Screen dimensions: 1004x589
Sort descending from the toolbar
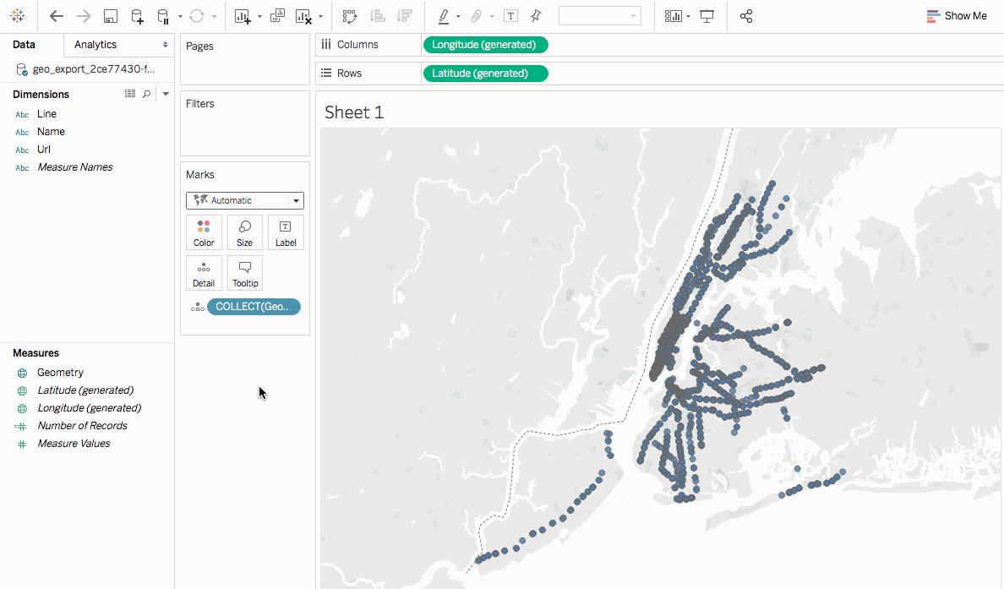coord(405,16)
